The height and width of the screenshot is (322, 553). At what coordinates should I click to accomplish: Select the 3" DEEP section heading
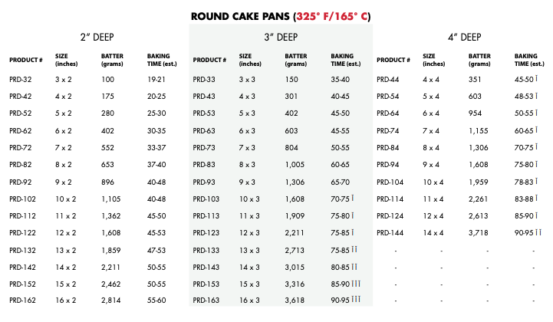(281, 37)
